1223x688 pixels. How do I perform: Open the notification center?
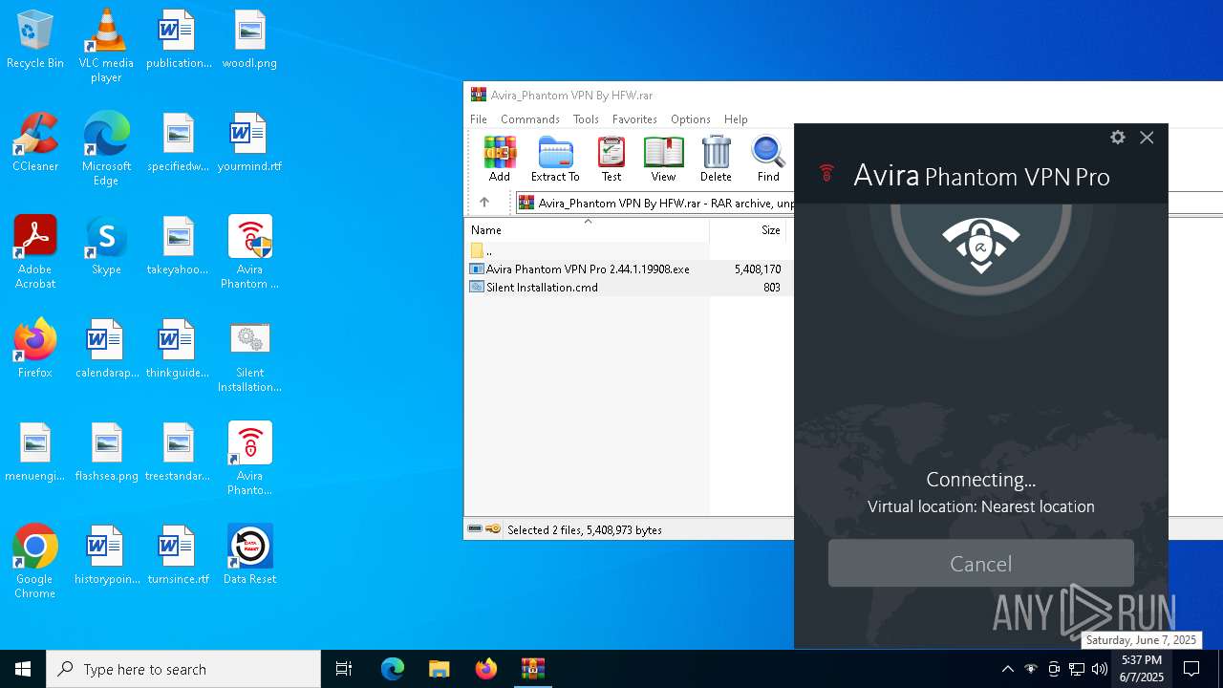point(1192,669)
